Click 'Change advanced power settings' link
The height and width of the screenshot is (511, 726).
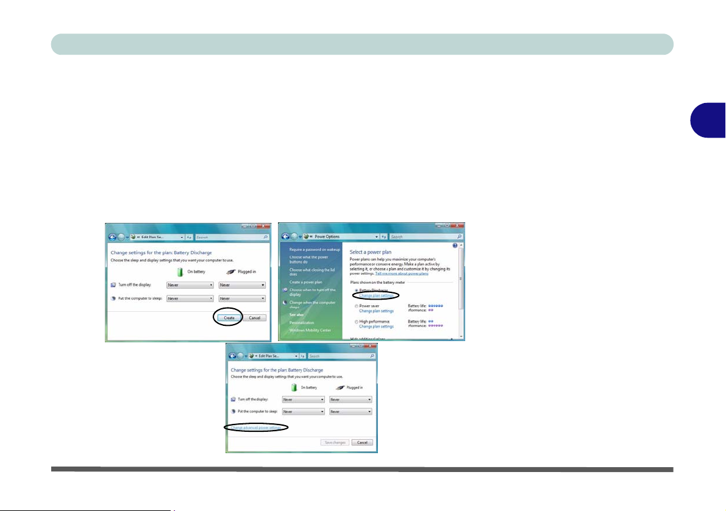click(x=256, y=428)
